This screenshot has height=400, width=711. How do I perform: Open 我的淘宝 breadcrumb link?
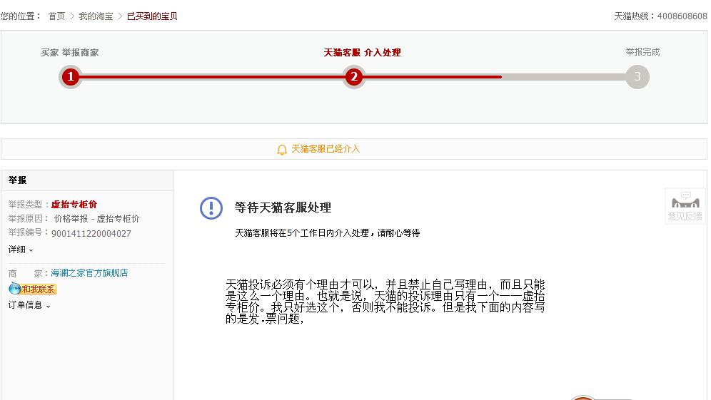click(x=96, y=16)
